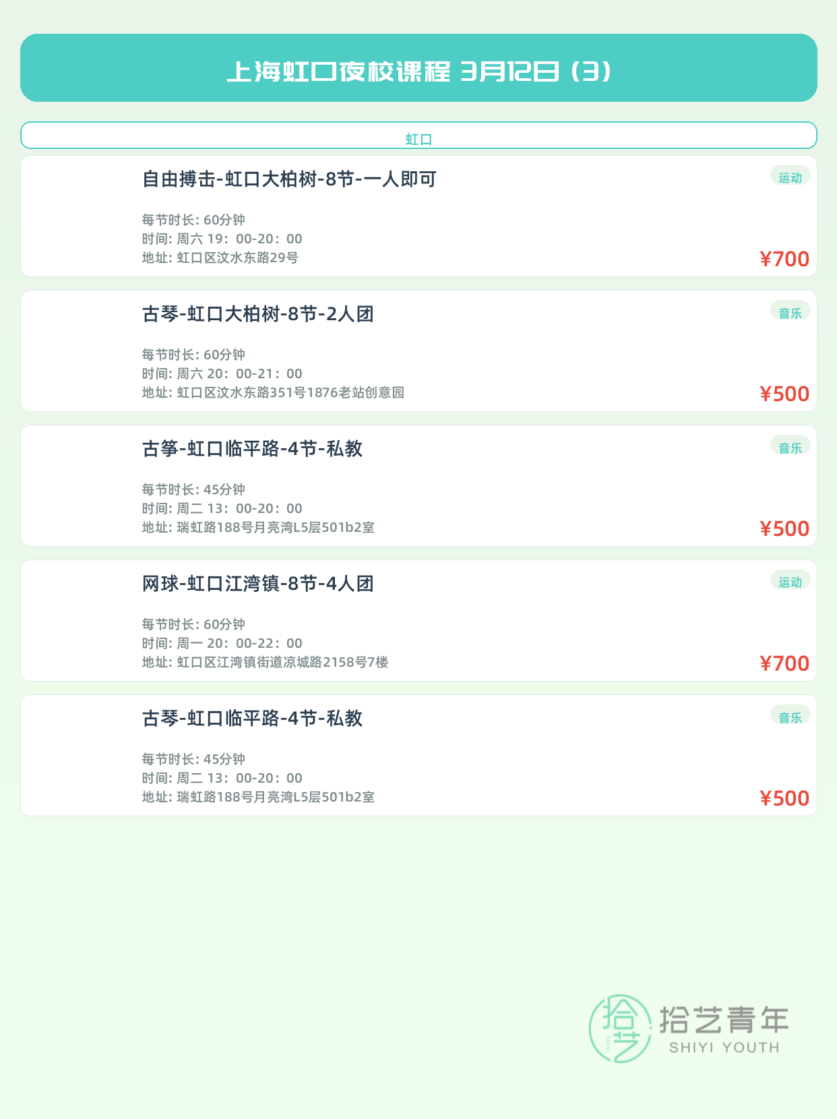Image resolution: width=837 pixels, height=1119 pixels.
Task: Click ¥500 price on 古琴 2人团 card
Action: click(x=784, y=394)
